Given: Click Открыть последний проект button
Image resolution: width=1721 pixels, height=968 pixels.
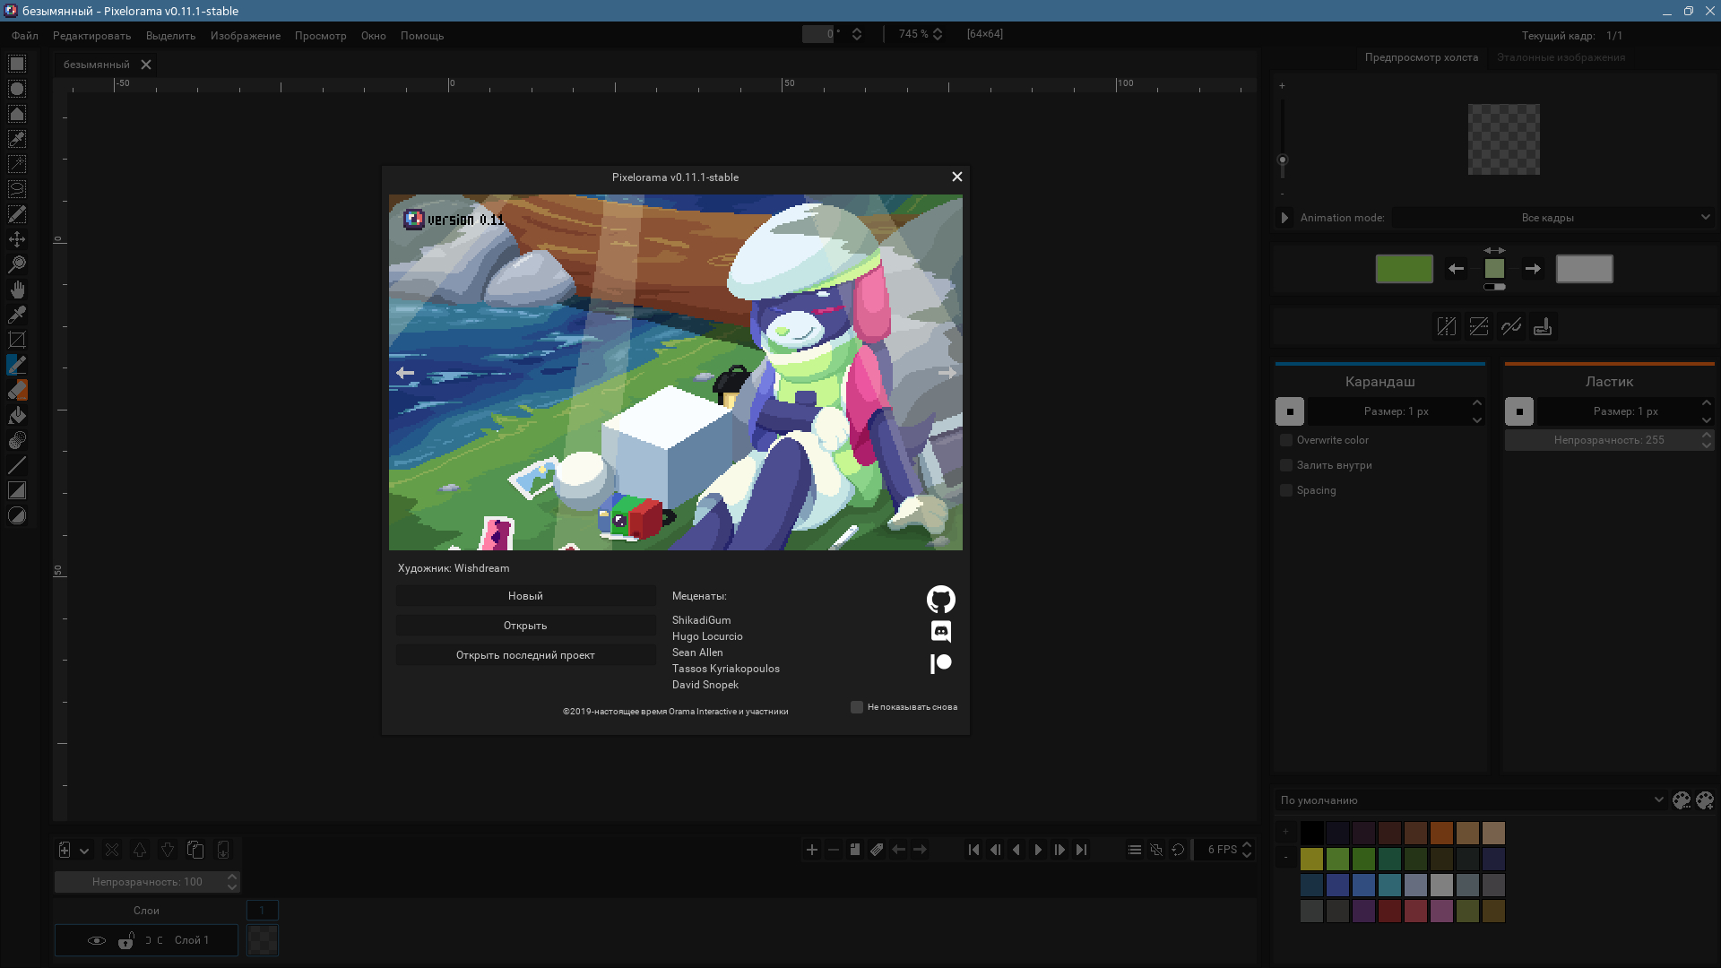Looking at the screenshot, I should 525,655.
